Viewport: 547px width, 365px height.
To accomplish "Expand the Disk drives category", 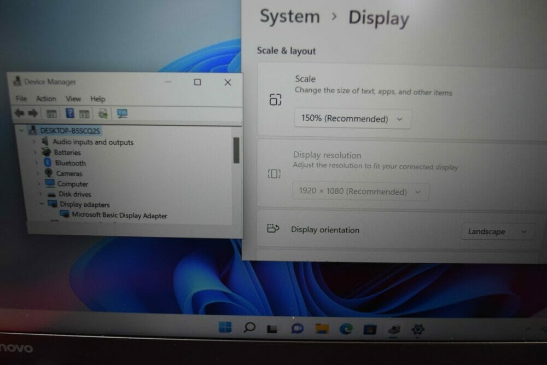I will click(x=40, y=194).
